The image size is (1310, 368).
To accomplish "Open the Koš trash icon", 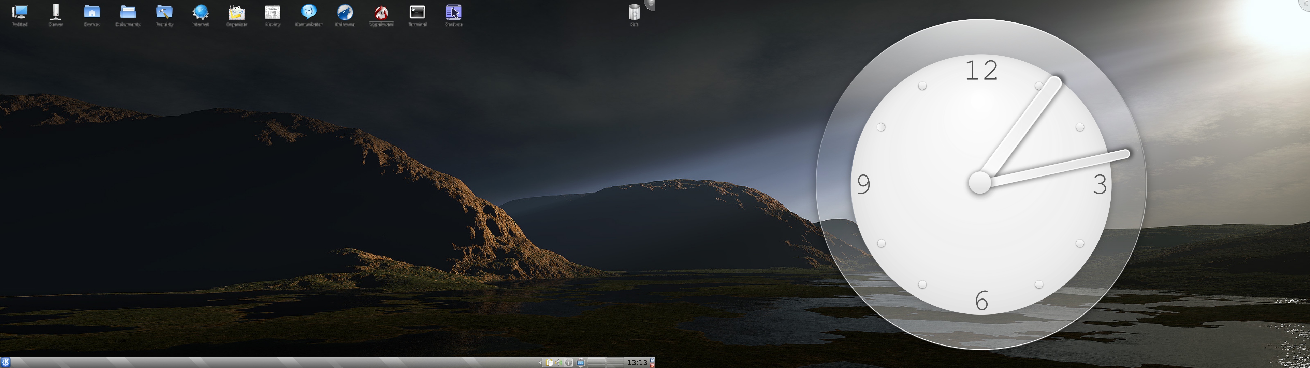I will pyautogui.click(x=634, y=12).
